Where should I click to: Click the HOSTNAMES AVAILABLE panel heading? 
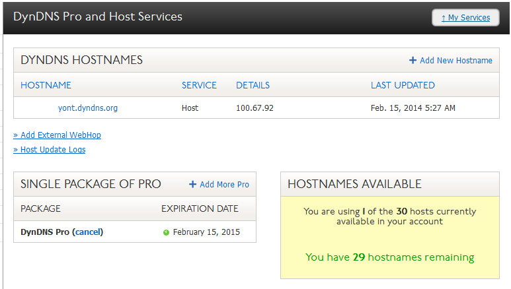coord(354,184)
